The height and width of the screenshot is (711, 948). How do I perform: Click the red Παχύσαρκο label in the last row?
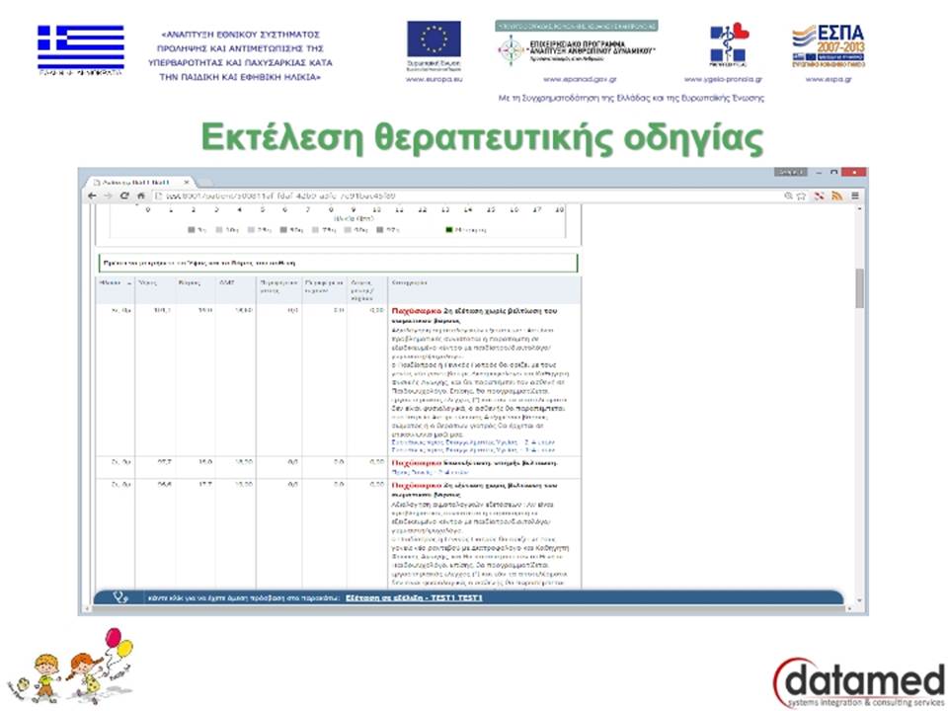417,486
